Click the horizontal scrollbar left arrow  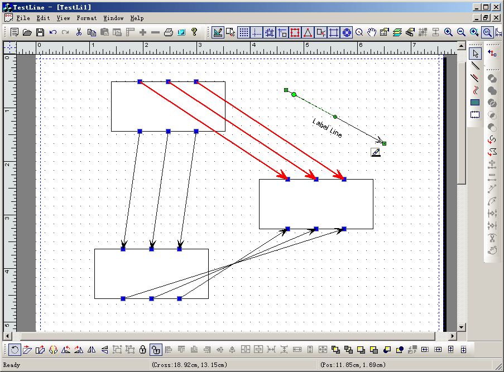point(7,336)
